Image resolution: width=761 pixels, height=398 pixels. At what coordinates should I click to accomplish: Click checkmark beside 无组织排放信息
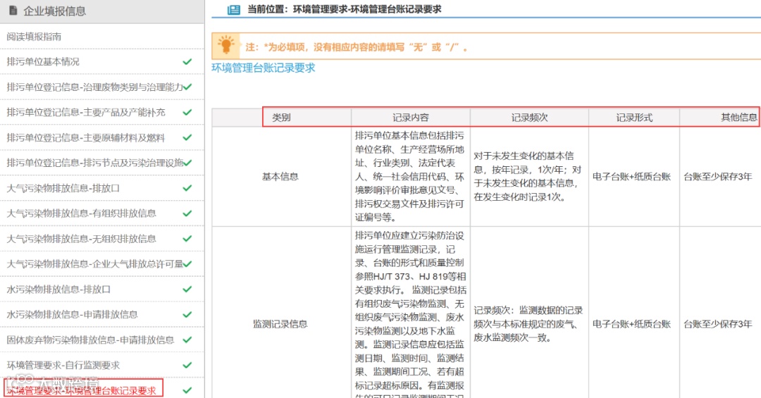click(x=187, y=239)
